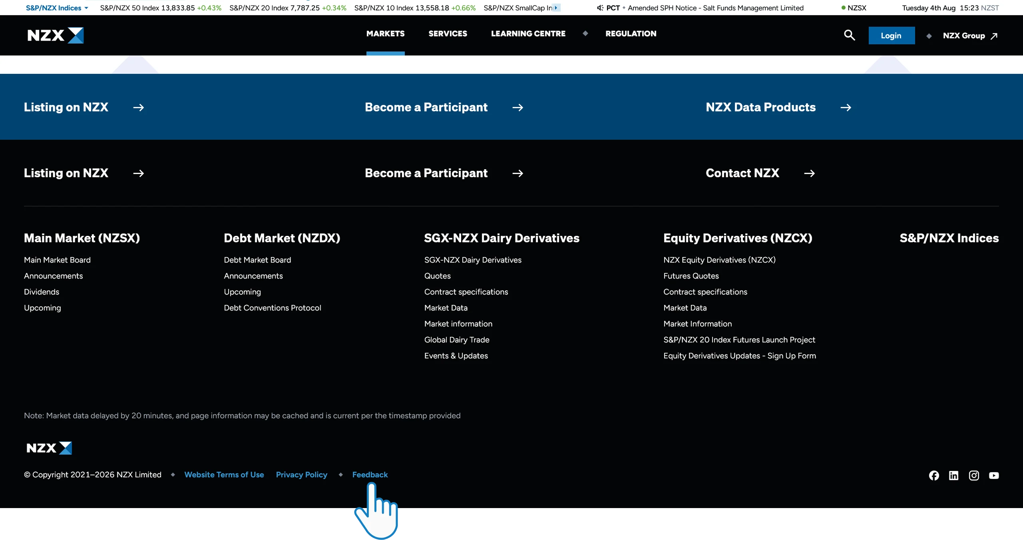1023x540 pixels.
Task: Open Upcoming under Debt Market
Action: (x=242, y=292)
